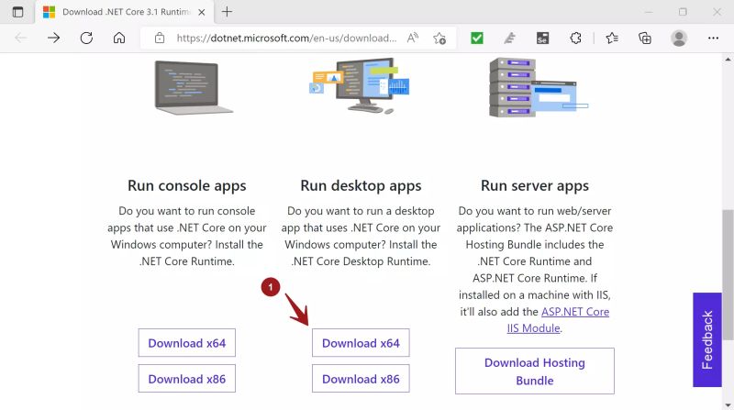734x410 pixels.
Task: Click the browser forward arrow
Action: (x=54, y=38)
